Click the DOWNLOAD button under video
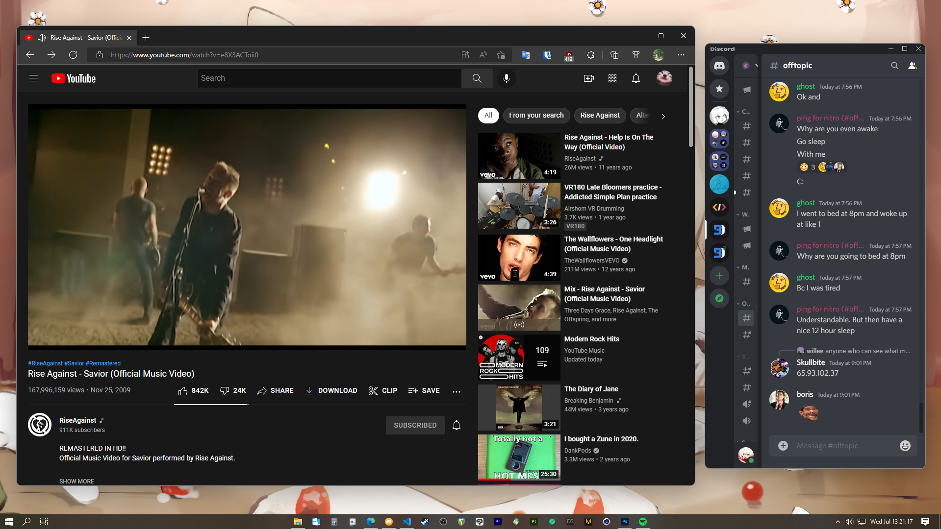 tap(331, 390)
